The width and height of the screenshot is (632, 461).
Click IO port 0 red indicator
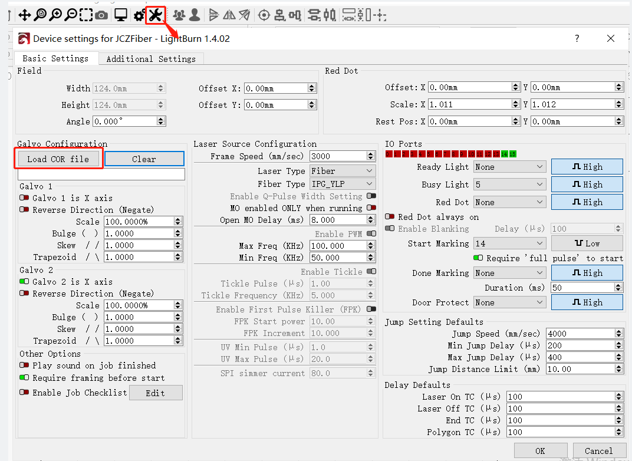coord(388,154)
